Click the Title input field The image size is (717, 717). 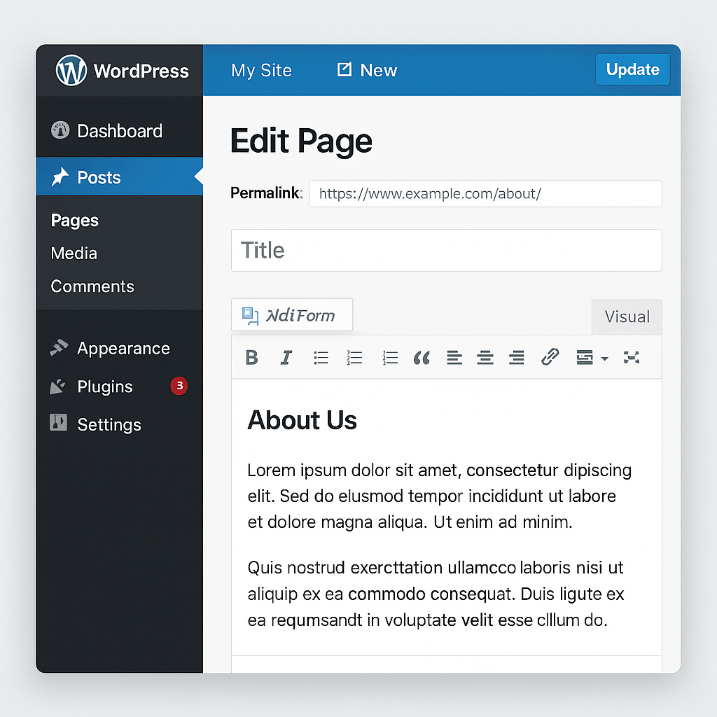pyautogui.click(x=446, y=250)
